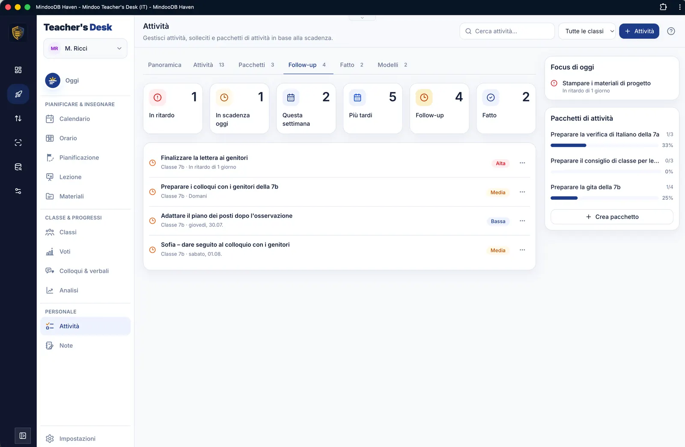Toggle status circle of Sofia follow-up task
Screen dimensions: 685x447
[x=152, y=250]
